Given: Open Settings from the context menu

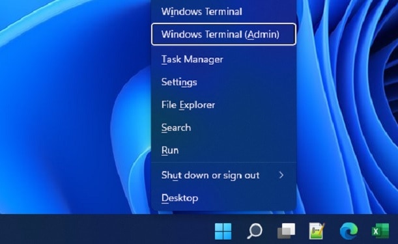Looking at the screenshot, I should coord(223,82).
